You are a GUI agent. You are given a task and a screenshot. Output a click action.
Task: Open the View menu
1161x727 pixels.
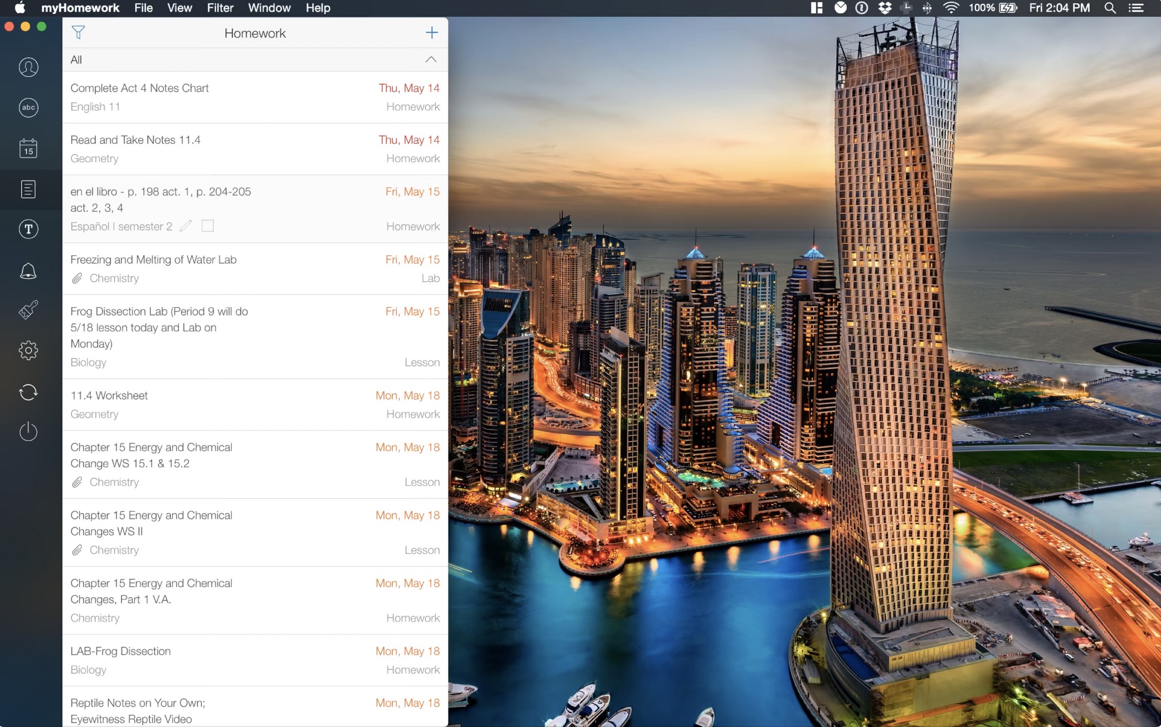tap(179, 8)
